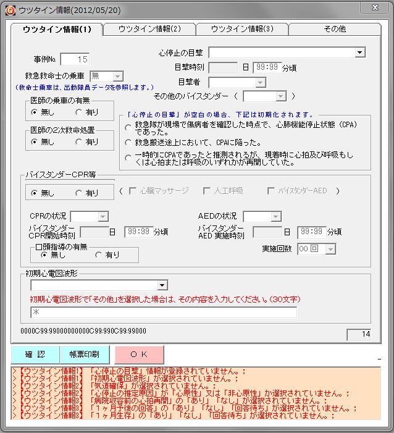Switch to ウツタイン情報(2) tab

[149, 29]
